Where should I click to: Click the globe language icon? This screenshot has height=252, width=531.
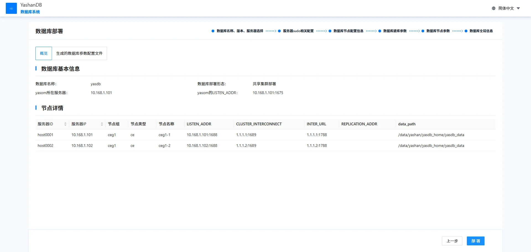[x=494, y=8]
